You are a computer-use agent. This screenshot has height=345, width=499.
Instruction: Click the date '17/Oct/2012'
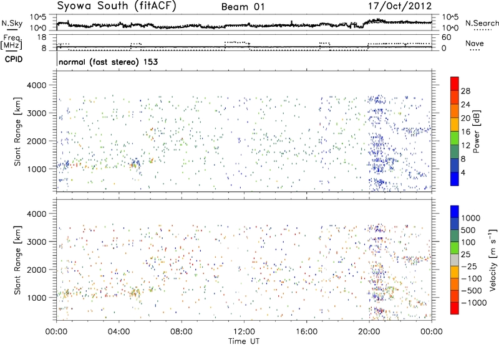(400, 6)
